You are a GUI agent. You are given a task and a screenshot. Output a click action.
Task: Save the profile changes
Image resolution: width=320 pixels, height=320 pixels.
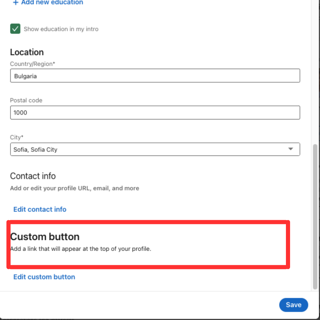click(x=293, y=305)
